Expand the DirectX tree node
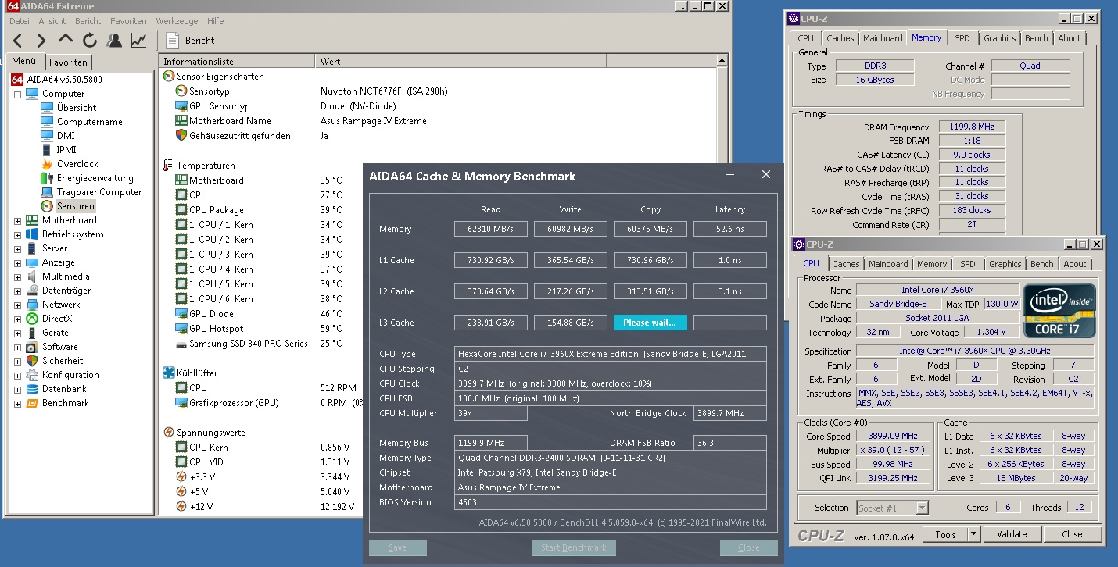 point(17,319)
